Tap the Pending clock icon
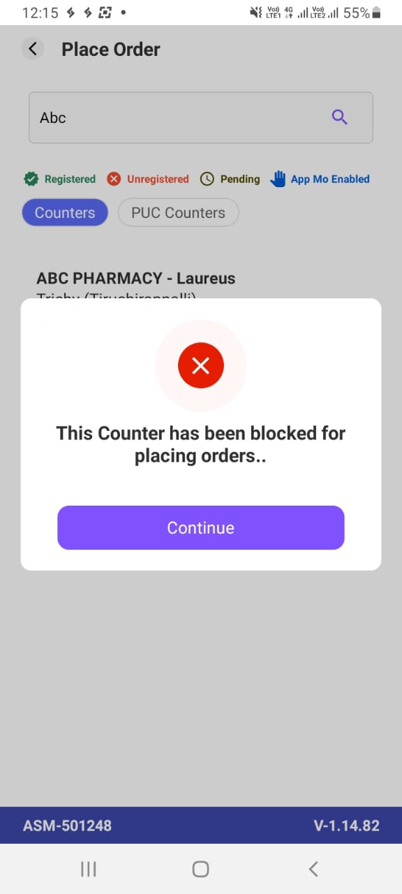The width and height of the screenshot is (402, 894). click(207, 179)
